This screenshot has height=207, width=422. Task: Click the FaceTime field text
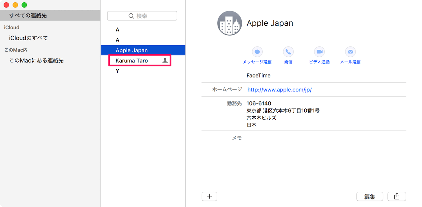click(x=258, y=75)
